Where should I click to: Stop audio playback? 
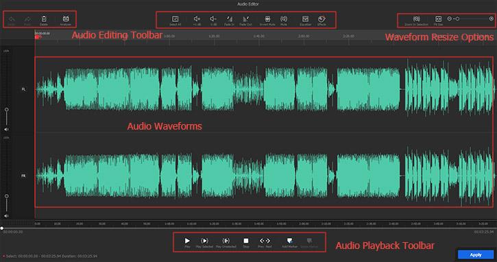[x=246, y=241]
